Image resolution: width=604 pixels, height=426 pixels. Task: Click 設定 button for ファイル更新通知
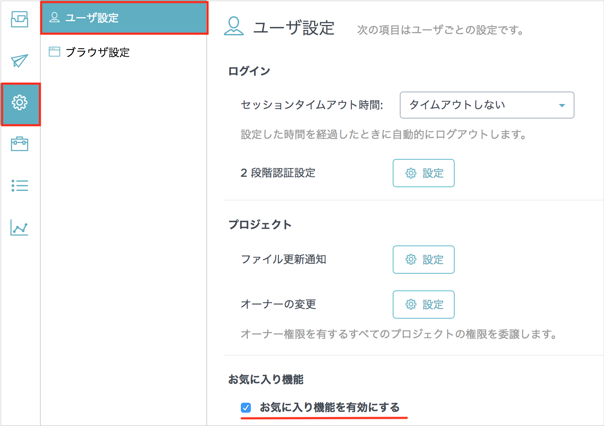coord(423,260)
